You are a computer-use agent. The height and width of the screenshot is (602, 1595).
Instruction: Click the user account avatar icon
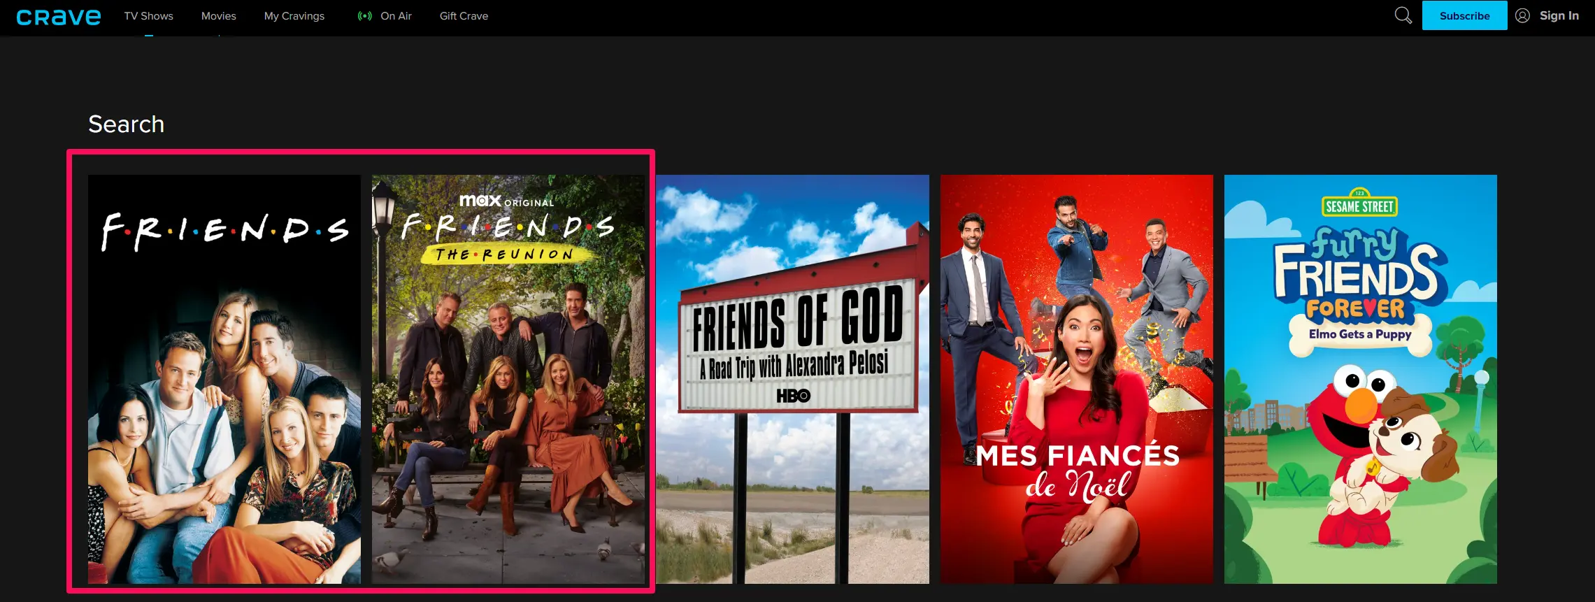[1522, 15]
